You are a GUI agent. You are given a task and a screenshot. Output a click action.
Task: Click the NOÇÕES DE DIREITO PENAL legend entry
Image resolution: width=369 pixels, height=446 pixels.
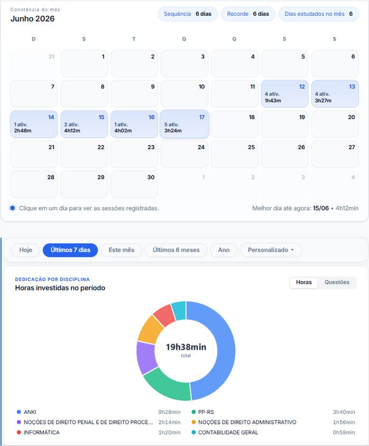(x=99, y=422)
